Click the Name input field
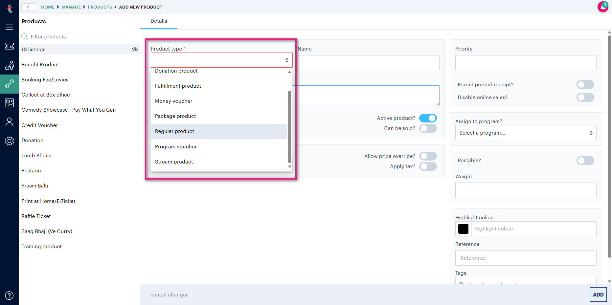612x305 pixels. [368, 63]
